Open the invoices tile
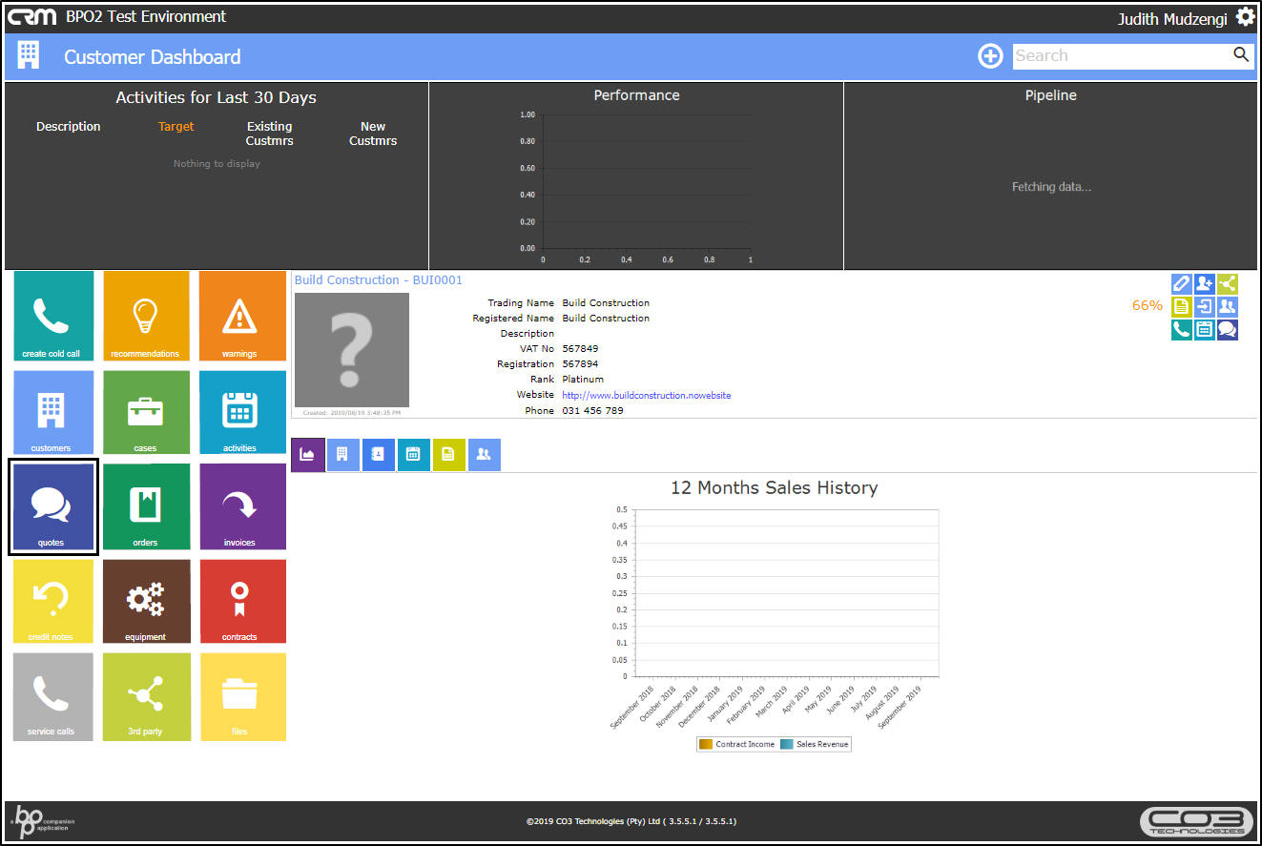1262x846 pixels. click(x=242, y=506)
